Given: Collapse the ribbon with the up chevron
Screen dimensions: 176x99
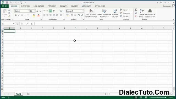Looking at the screenshot, I should [173, 20].
